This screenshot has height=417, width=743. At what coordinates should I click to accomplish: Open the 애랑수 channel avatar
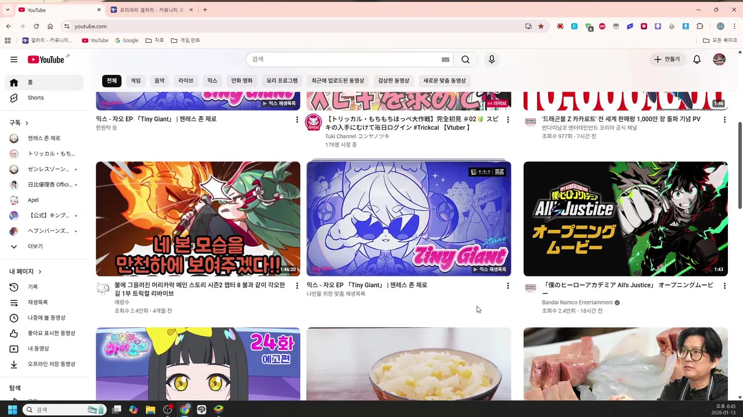click(103, 288)
